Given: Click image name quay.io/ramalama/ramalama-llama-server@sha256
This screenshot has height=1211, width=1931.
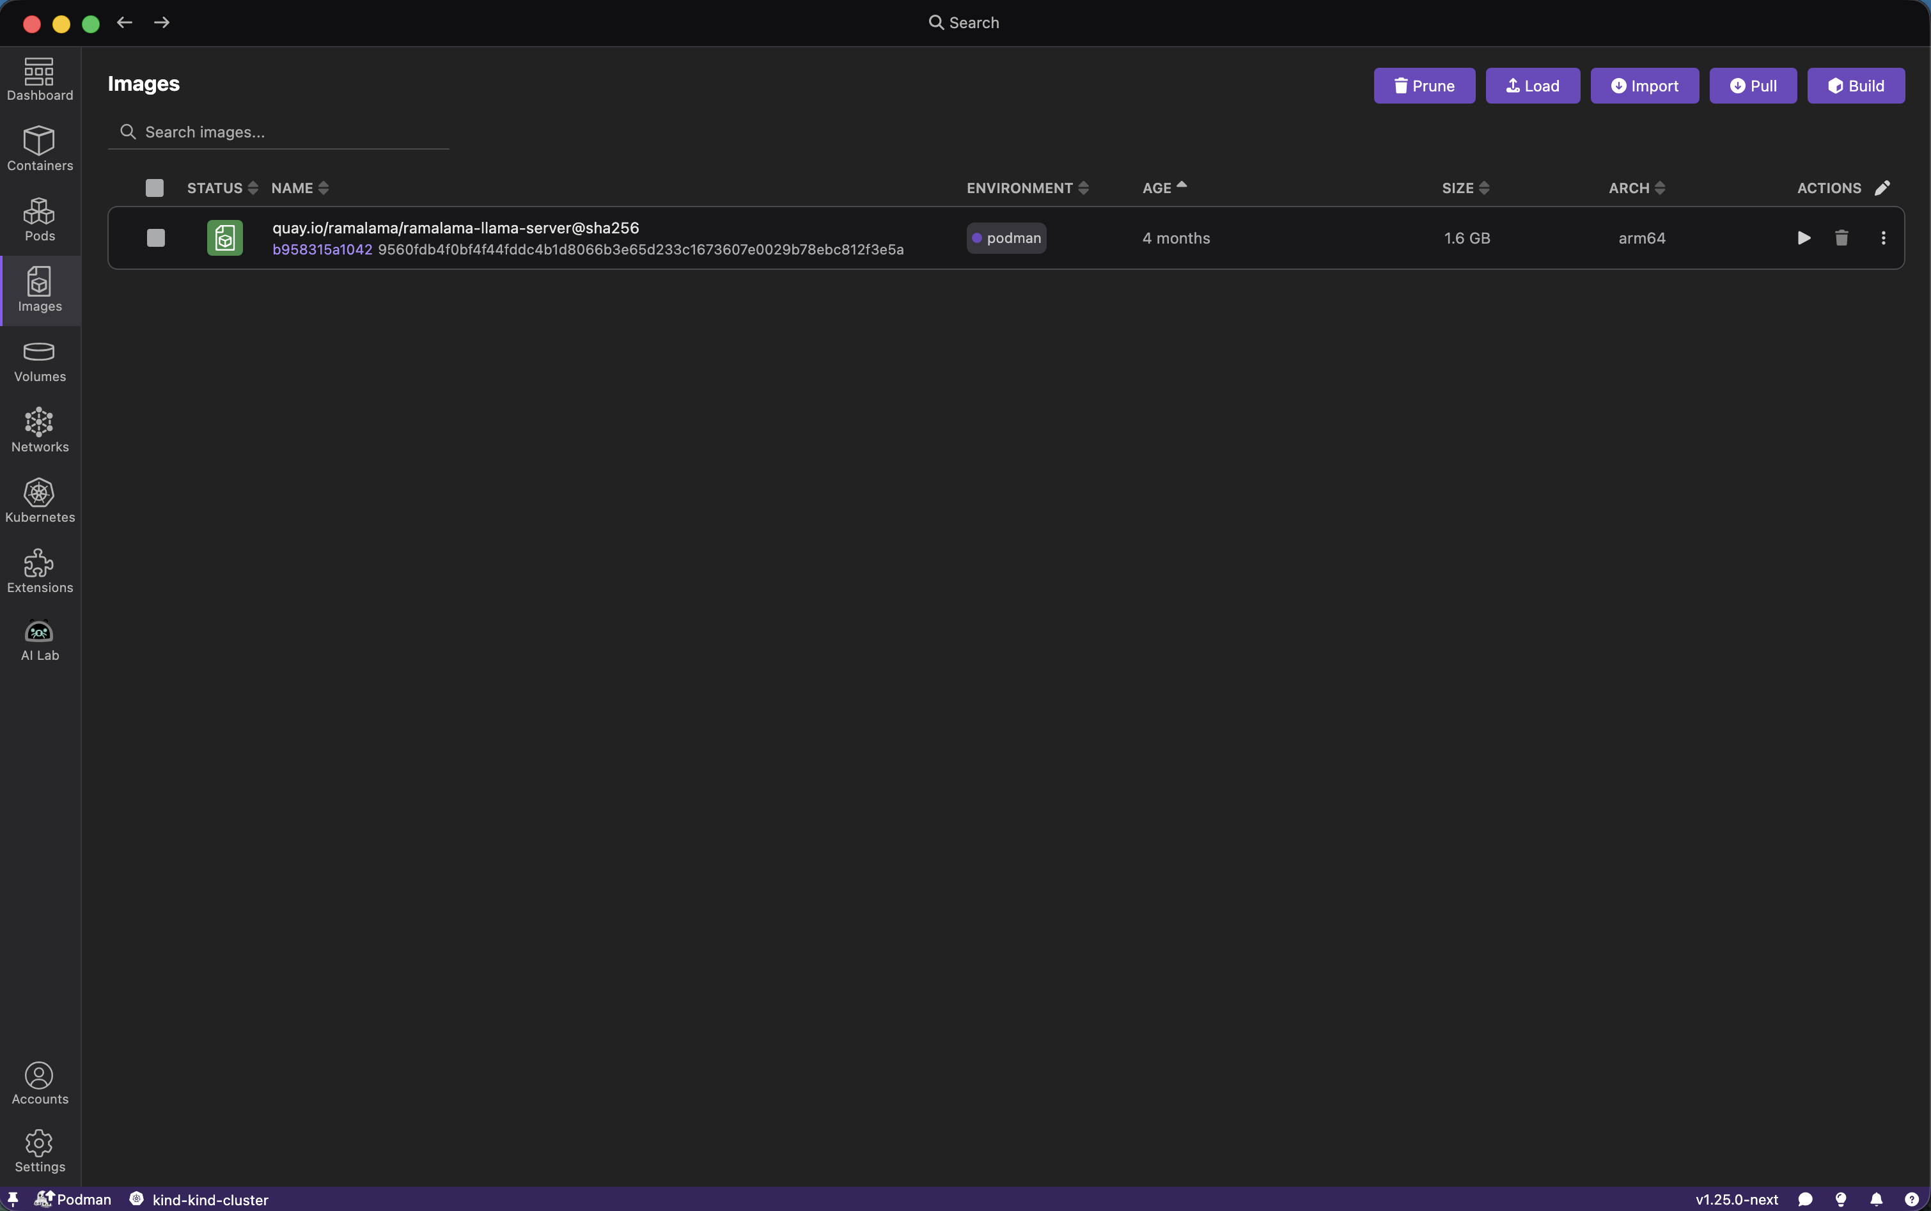Looking at the screenshot, I should (x=456, y=228).
